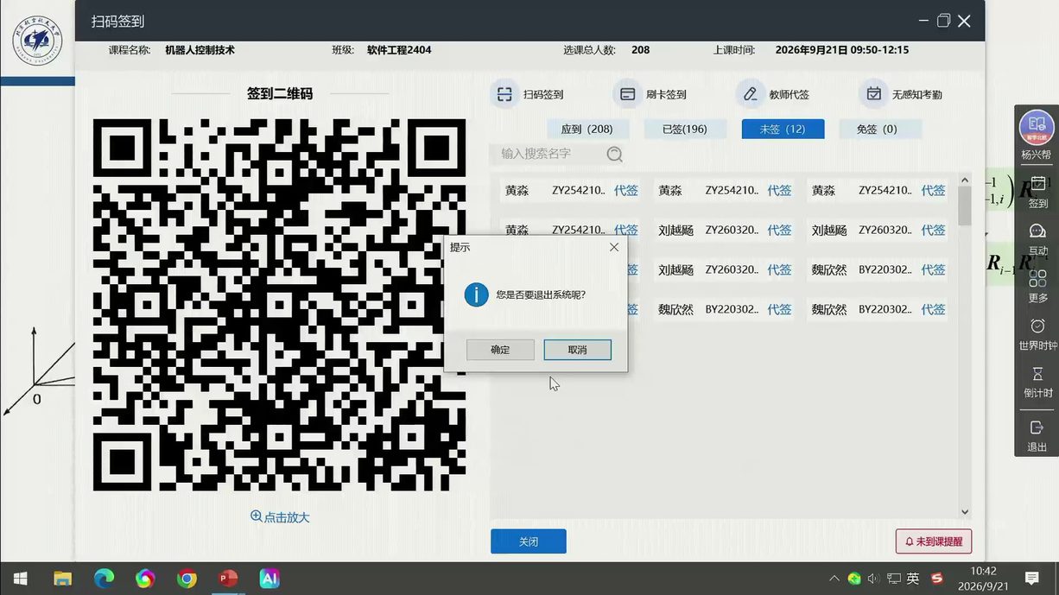Image resolution: width=1059 pixels, height=595 pixels.
Task: Show hidden tray icons with the chevron
Action: click(x=834, y=579)
